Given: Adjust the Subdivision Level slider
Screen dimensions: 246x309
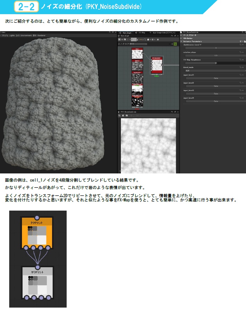Looking at the screenshot, I should click(x=216, y=48).
